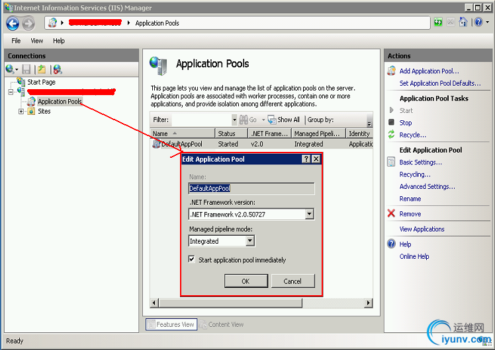Click the blue Help circle icon in Actions

(392, 244)
